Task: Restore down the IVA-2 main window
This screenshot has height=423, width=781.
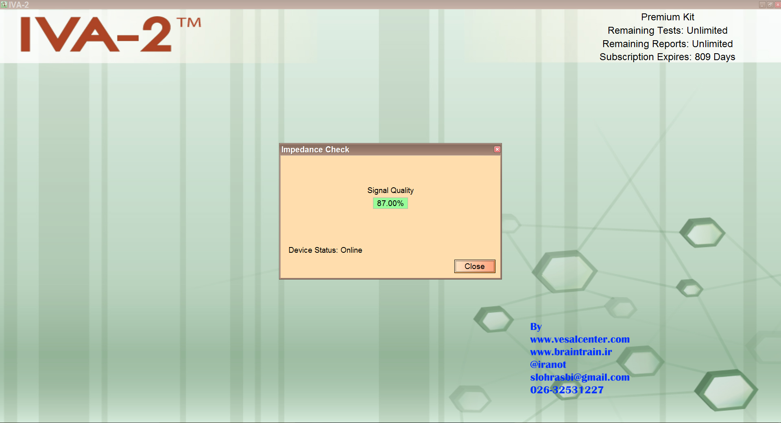Action: tap(770, 5)
